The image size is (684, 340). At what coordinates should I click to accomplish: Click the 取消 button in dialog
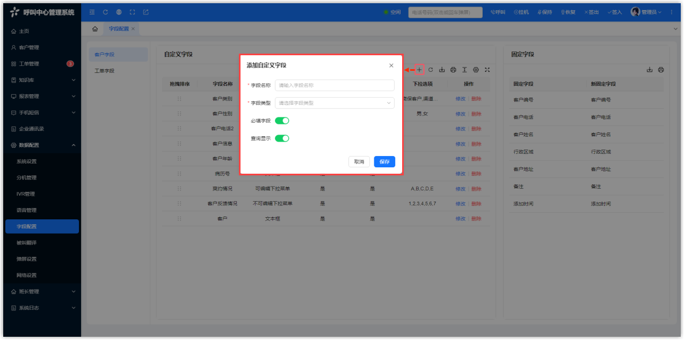click(x=359, y=161)
